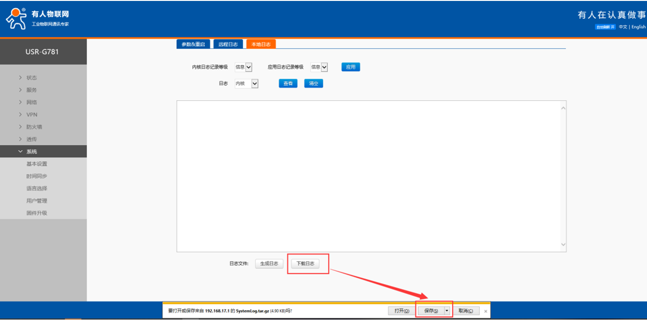Image resolution: width=647 pixels, height=320 pixels.
Task: Expand the VPN sidebar section
Action: (31, 114)
